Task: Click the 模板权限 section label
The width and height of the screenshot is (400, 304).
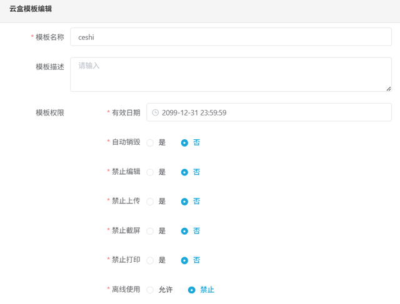Action: click(x=50, y=113)
